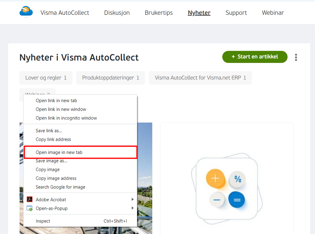Open the Visma AutoCollect nav link
The height and width of the screenshot is (234, 315).
pyautogui.click(x=65, y=13)
